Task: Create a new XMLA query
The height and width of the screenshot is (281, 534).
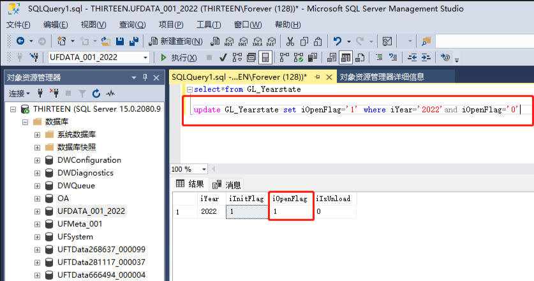Action: (x=257, y=42)
